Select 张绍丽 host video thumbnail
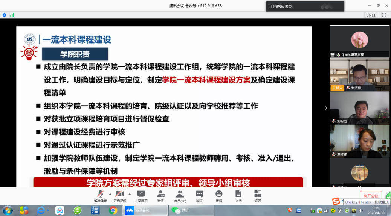 pos(359,75)
